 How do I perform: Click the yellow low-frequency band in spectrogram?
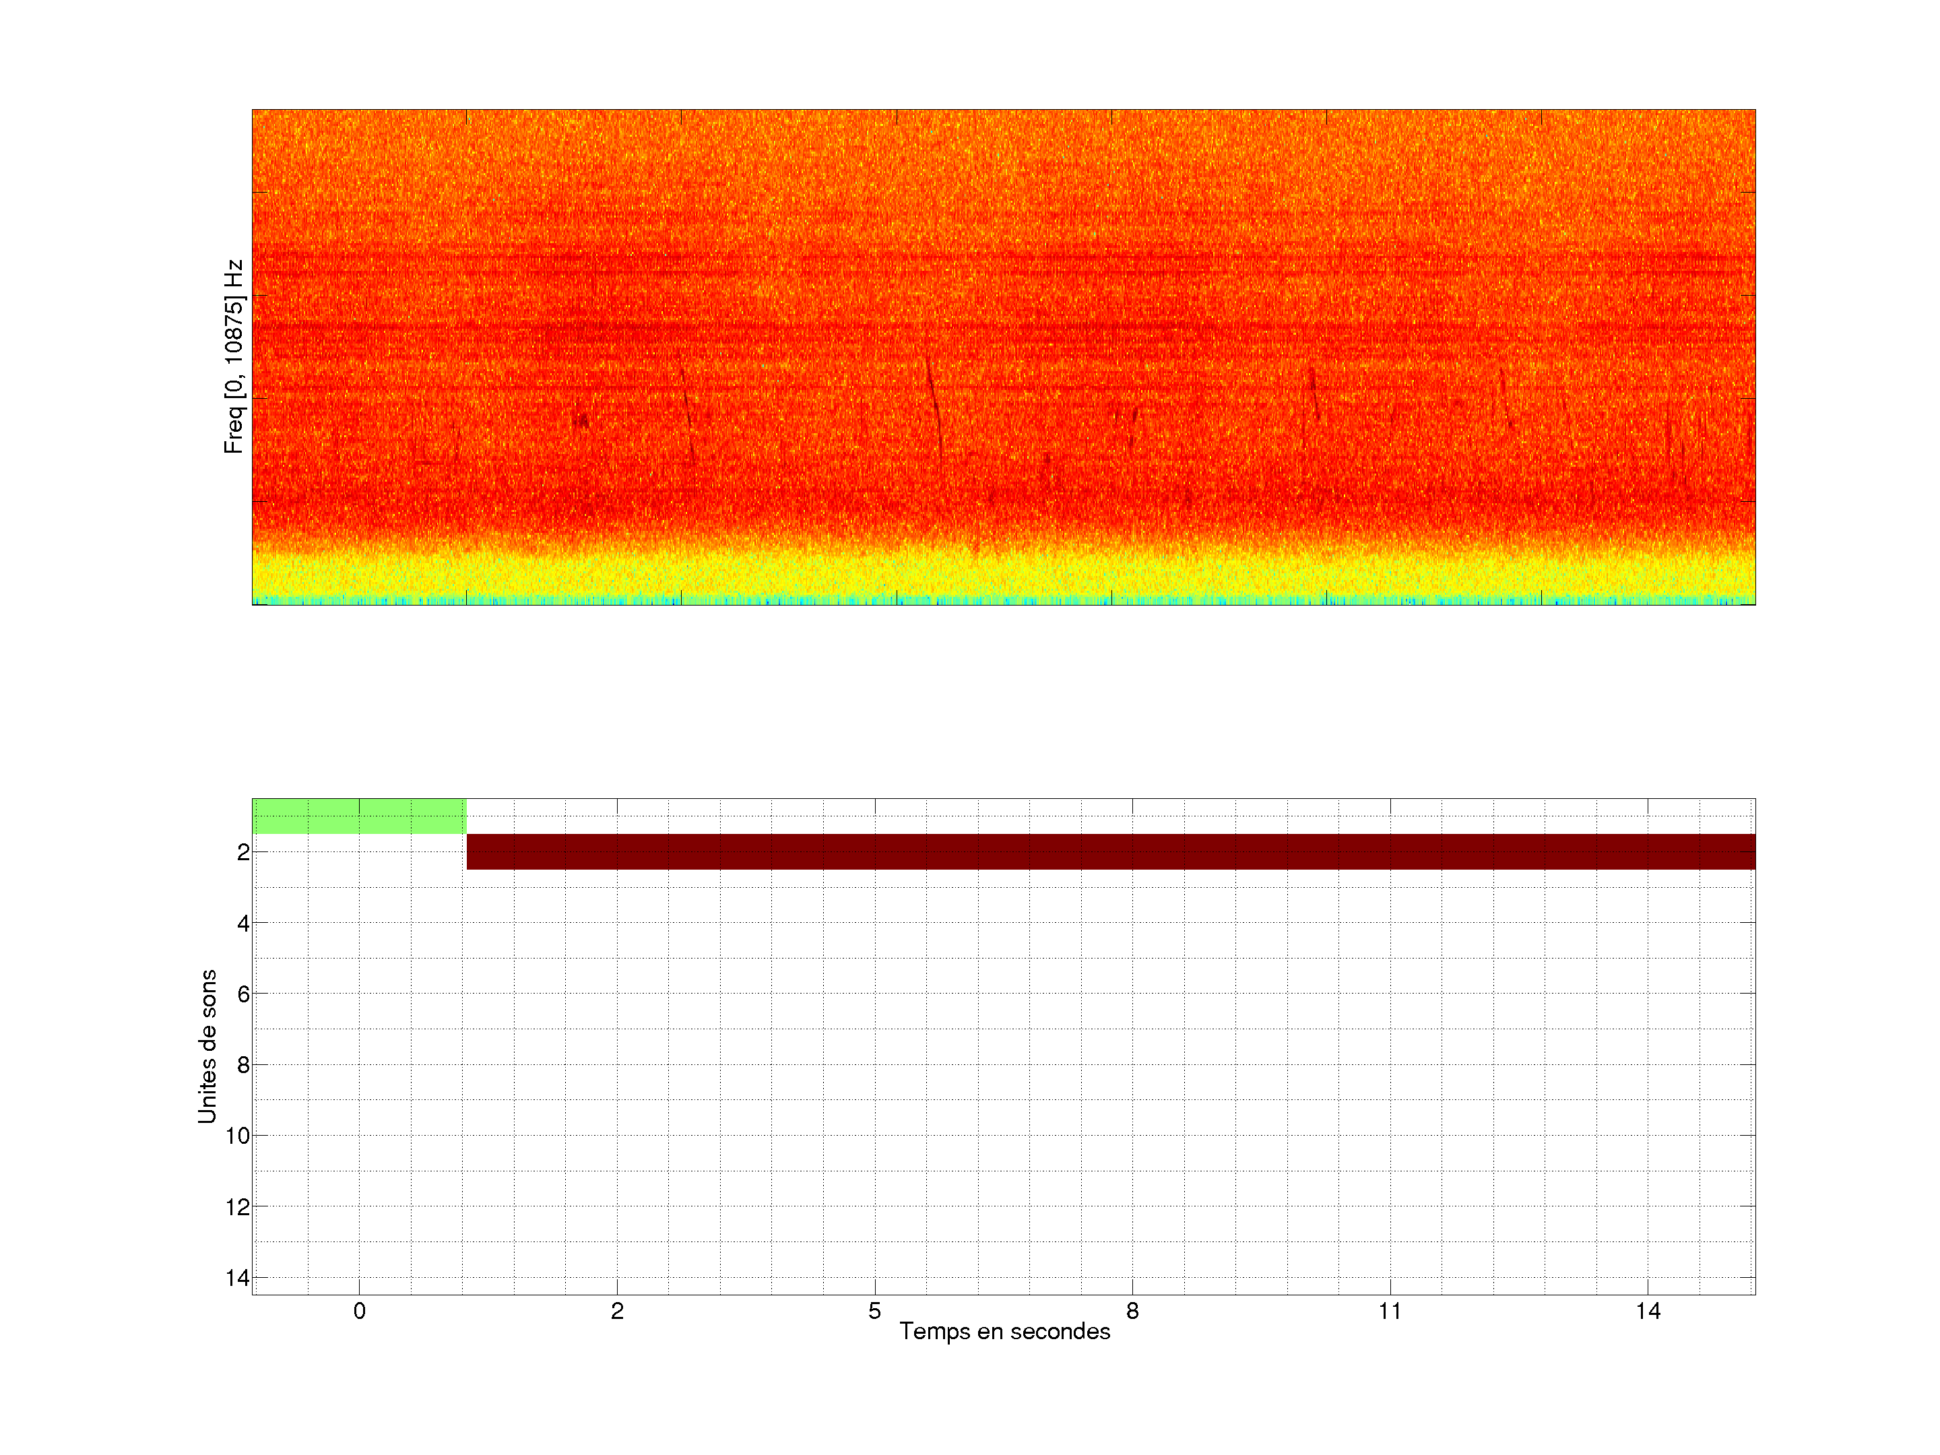pos(1003,575)
